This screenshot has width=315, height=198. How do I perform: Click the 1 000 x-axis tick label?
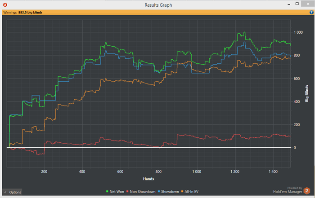pyautogui.click(x=197, y=172)
